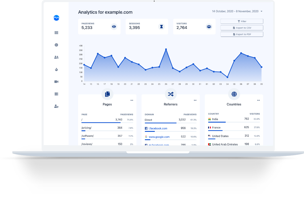
Task: Click the France flag icon
Action: click(210, 128)
